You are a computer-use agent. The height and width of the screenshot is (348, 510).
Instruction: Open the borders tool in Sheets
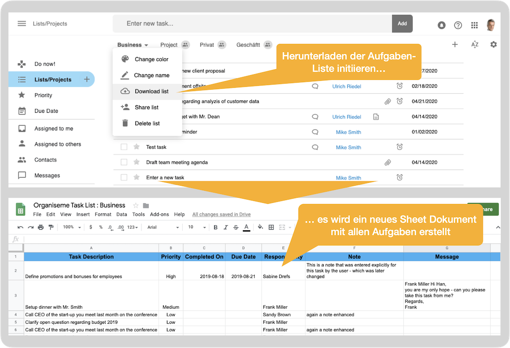click(x=271, y=227)
